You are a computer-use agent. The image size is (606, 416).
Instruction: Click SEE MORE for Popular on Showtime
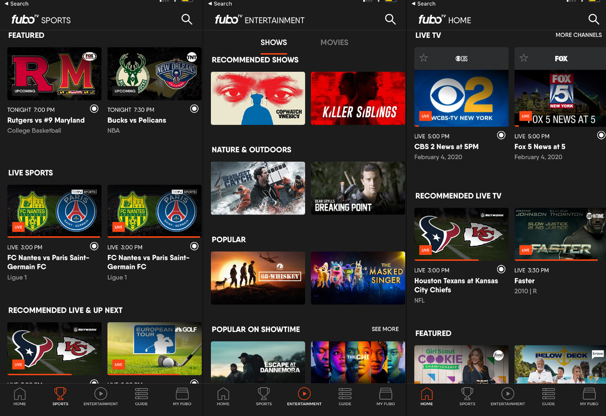(385, 330)
